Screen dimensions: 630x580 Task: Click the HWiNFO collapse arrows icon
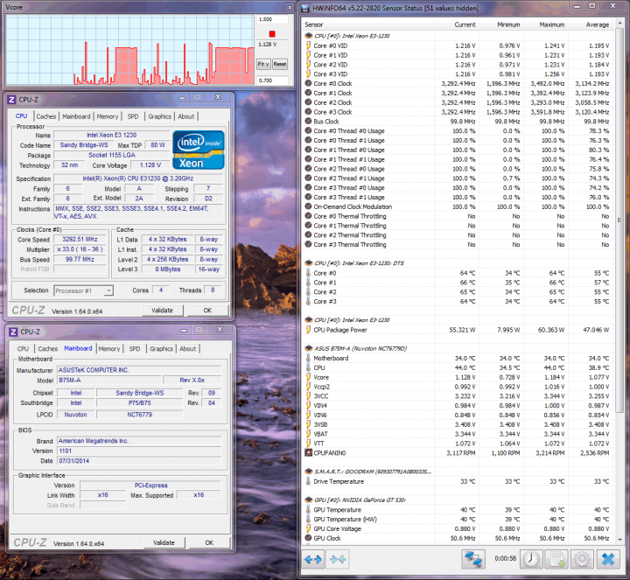338,559
